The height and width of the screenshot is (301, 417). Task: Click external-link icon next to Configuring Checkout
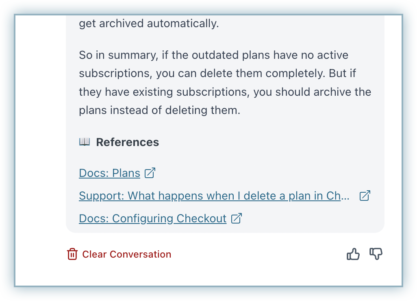click(237, 219)
